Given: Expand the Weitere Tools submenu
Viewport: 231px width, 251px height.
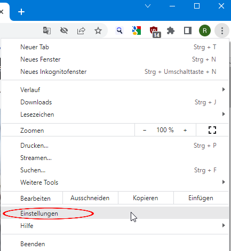Looking at the screenshot, I should 115,182.
